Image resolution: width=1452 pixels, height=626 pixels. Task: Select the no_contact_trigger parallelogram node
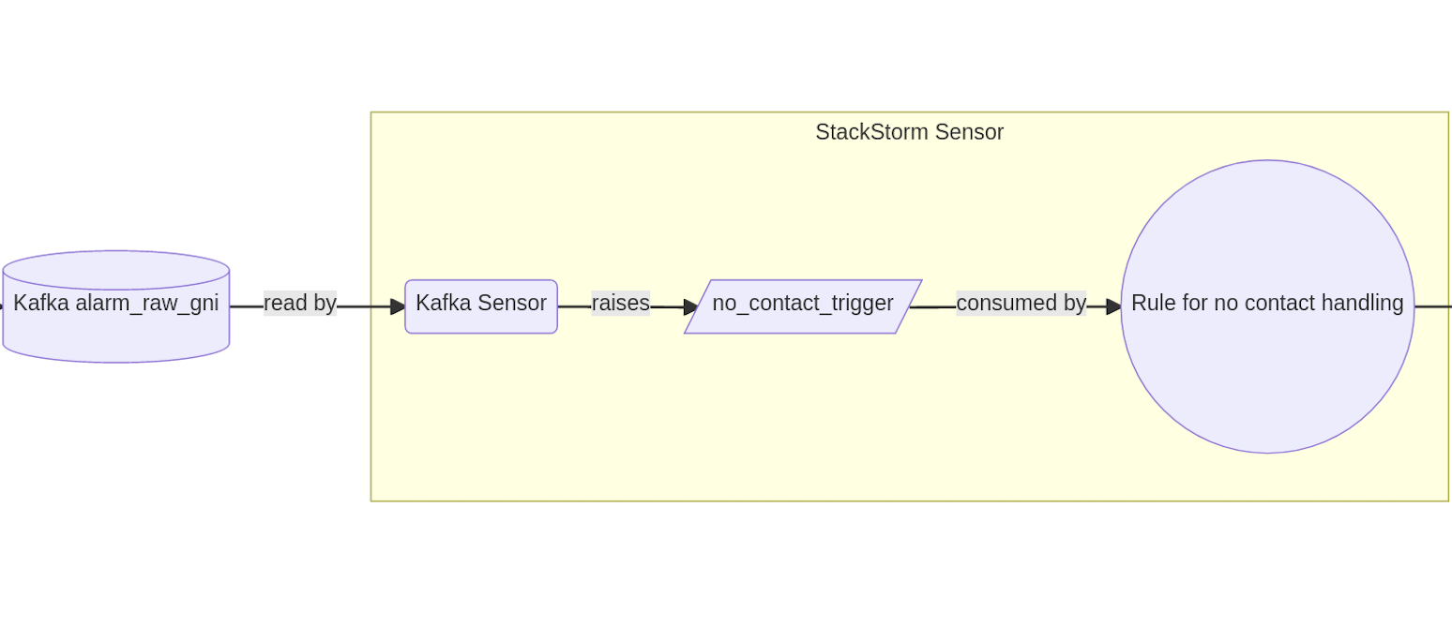(802, 306)
